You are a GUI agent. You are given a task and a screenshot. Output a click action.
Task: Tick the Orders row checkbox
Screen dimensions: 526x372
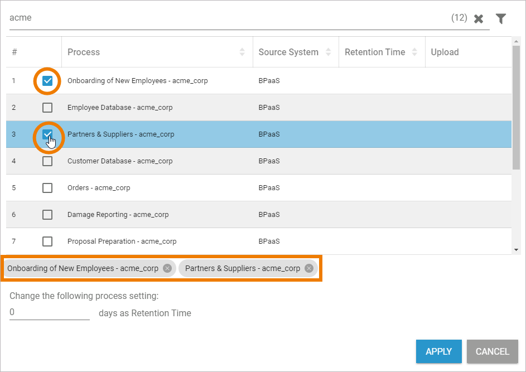pyautogui.click(x=47, y=188)
